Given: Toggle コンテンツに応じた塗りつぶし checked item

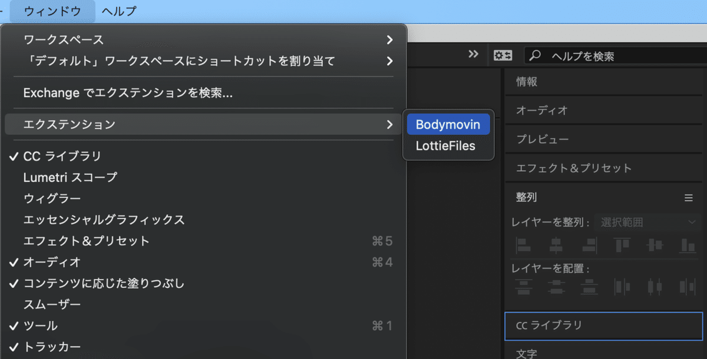Looking at the screenshot, I should click(204, 283).
